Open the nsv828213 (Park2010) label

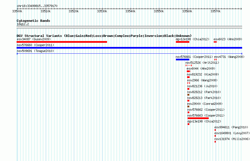pos(204,98)
